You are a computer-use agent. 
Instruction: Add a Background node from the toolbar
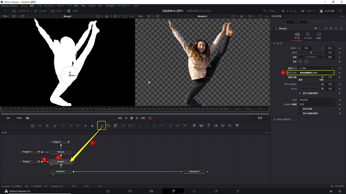[33, 126]
